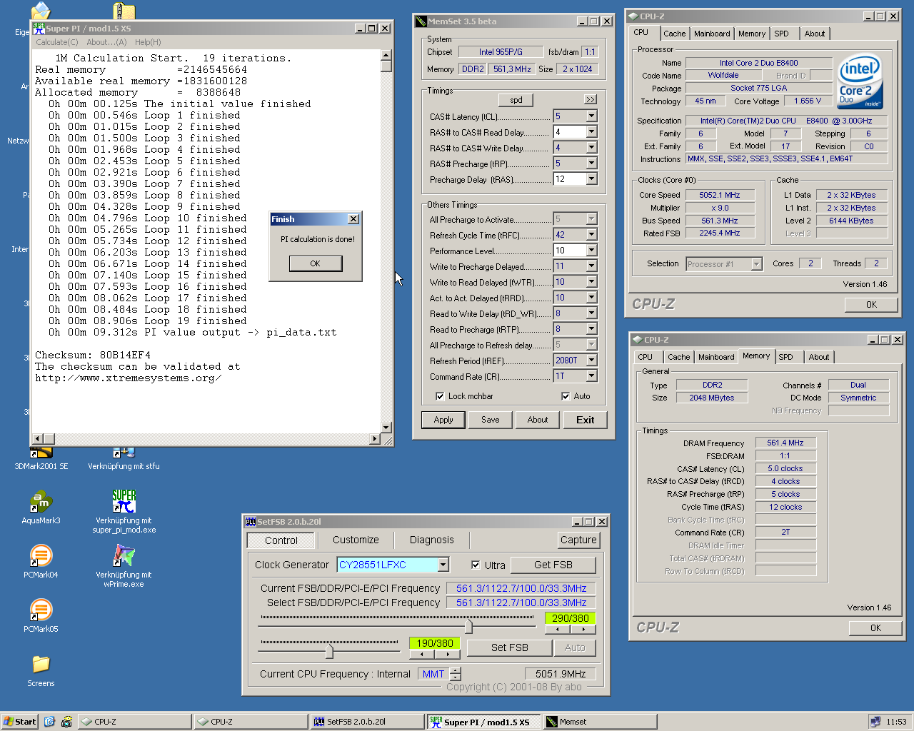Click the upper FSB slider handle
This screenshot has height=731, width=914.
468,627
